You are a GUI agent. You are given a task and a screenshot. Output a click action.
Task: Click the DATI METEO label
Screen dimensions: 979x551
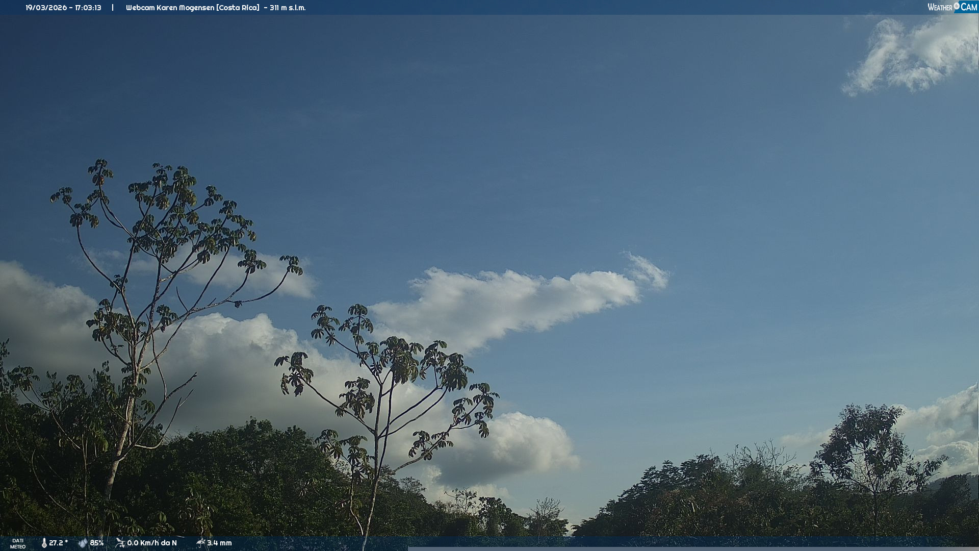(x=18, y=543)
